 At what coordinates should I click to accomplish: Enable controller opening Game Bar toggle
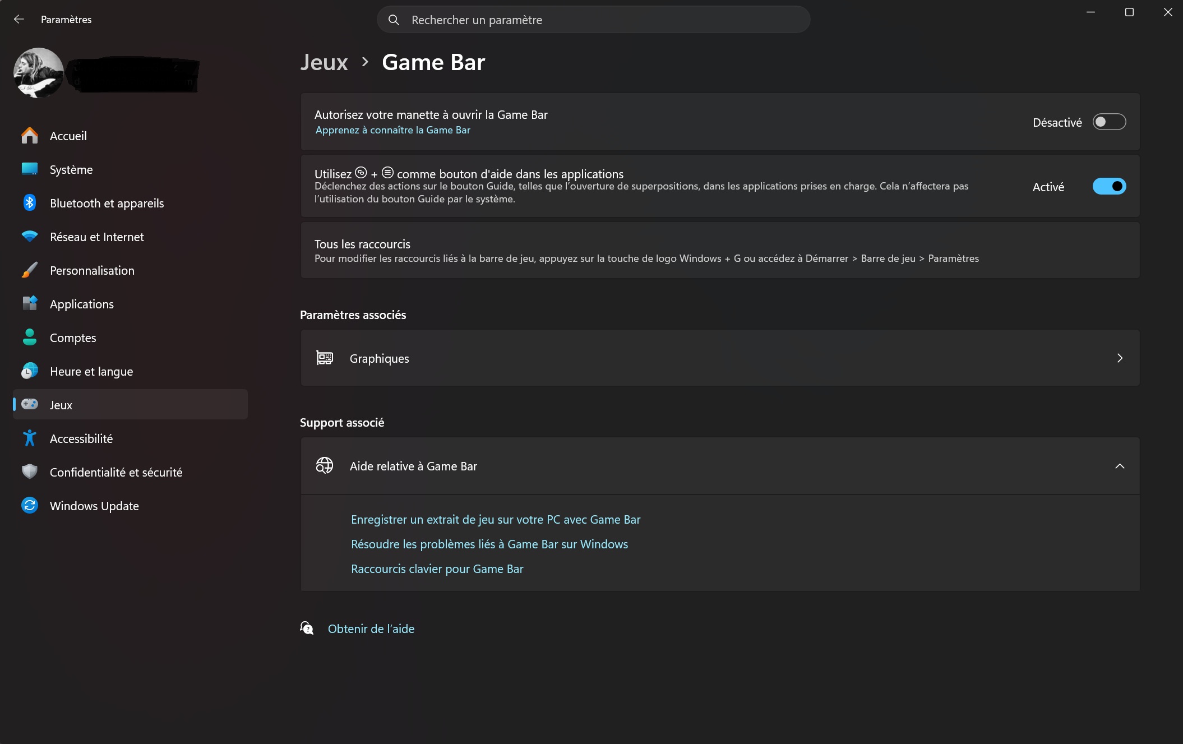(x=1108, y=122)
